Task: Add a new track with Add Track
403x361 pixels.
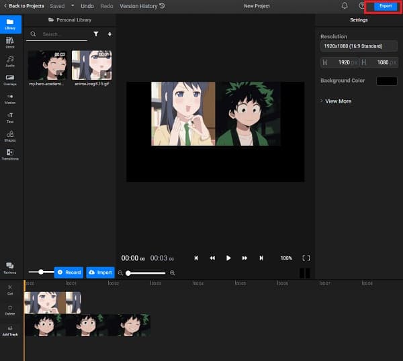Action: coord(10,331)
